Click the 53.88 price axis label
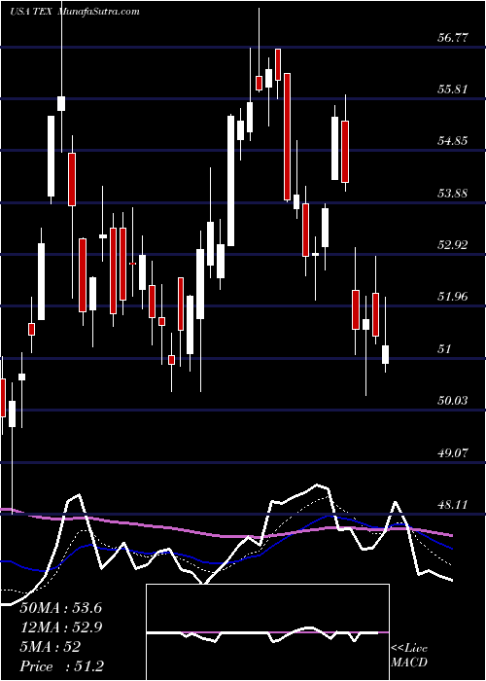The height and width of the screenshot is (681, 486). (453, 193)
